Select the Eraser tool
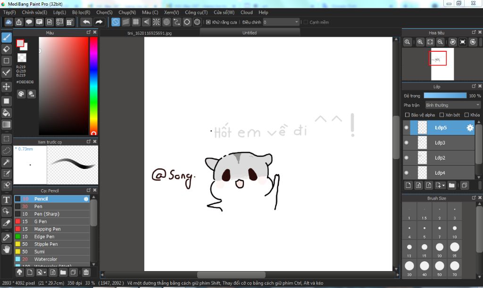The width and height of the screenshot is (483, 288). (7, 49)
